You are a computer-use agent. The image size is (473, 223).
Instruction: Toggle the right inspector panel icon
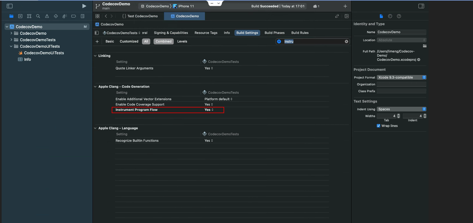pos(421,6)
